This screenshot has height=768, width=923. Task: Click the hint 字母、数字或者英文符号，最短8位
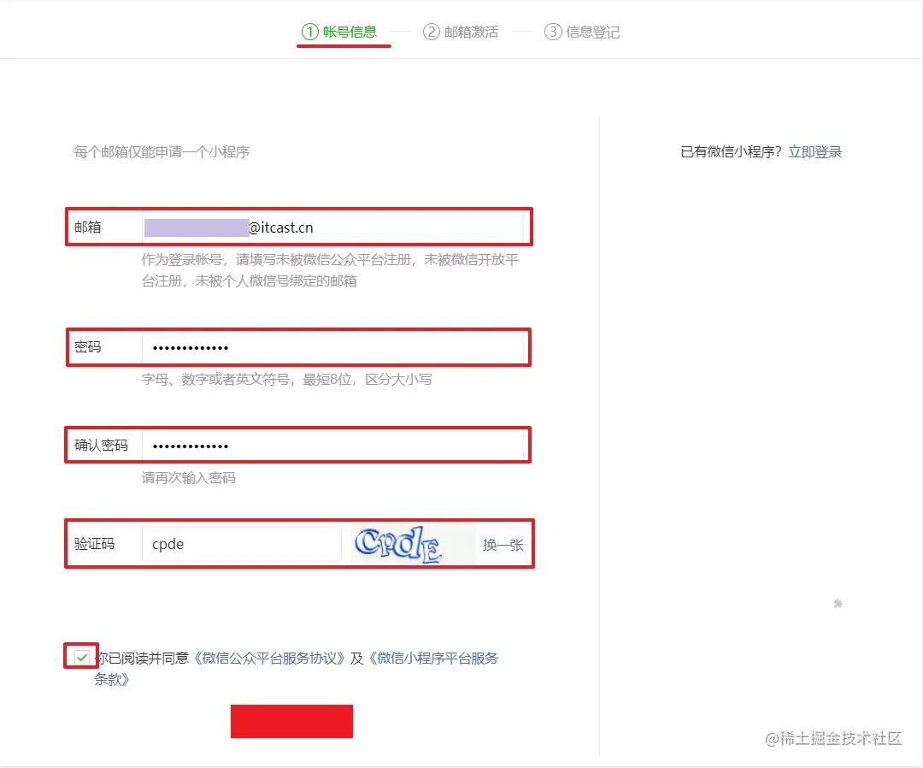[247, 379]
